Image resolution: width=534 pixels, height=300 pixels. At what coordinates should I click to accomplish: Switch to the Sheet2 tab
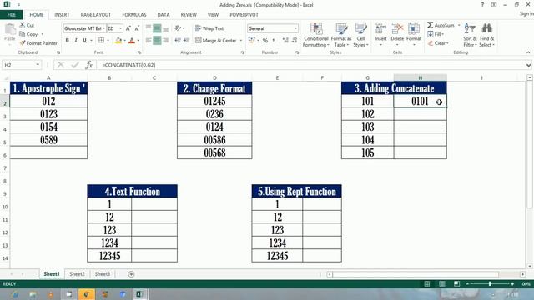click(x=77, y=274)
